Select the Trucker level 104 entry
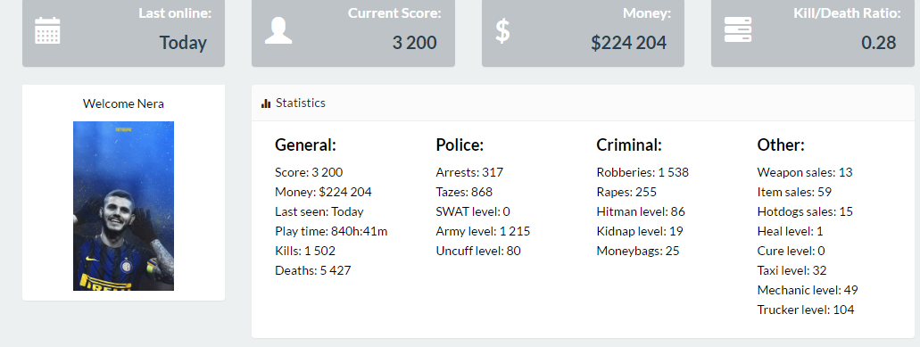 pyautogui.click(x=806, y=310)
